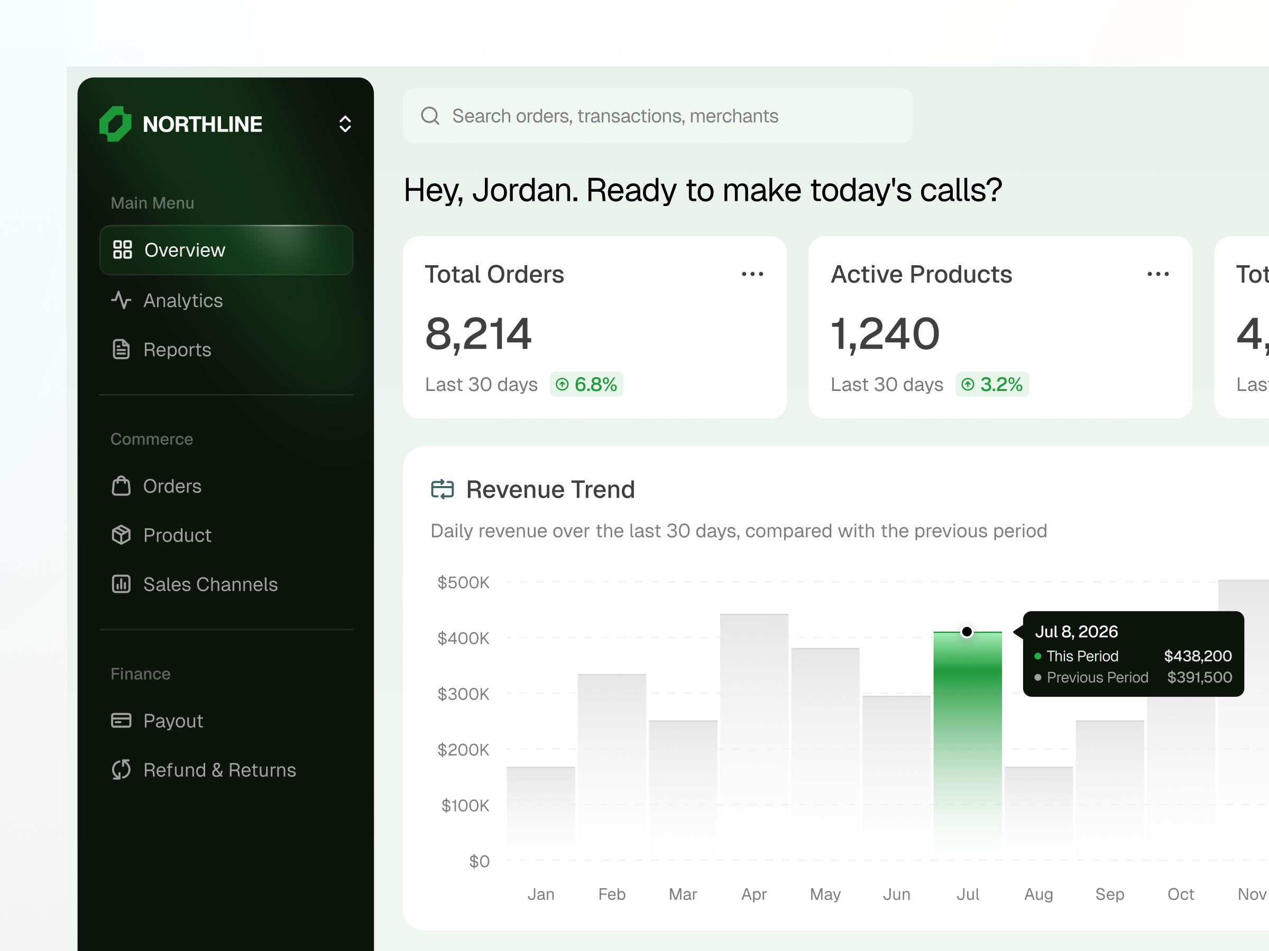The width and height of the screenshot is (1269, 951).
Task: Click the Reports document icon
Action: click(121, 349)
